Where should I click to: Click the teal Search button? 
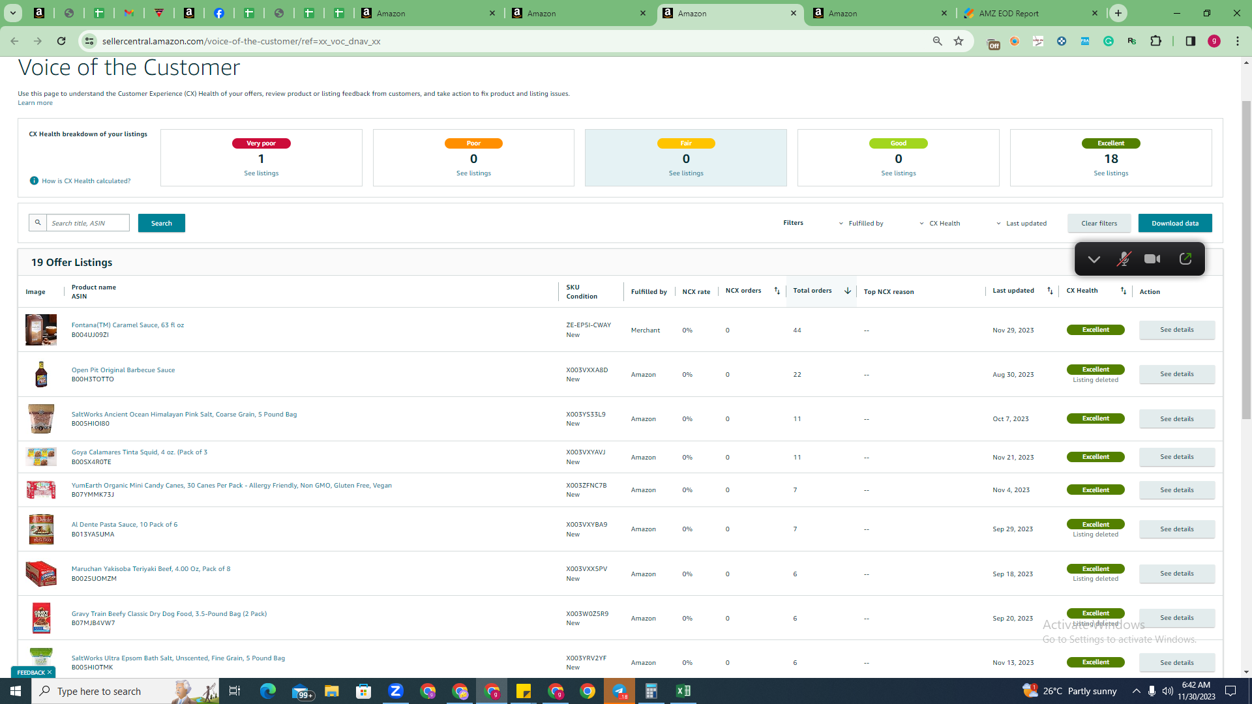162,223
